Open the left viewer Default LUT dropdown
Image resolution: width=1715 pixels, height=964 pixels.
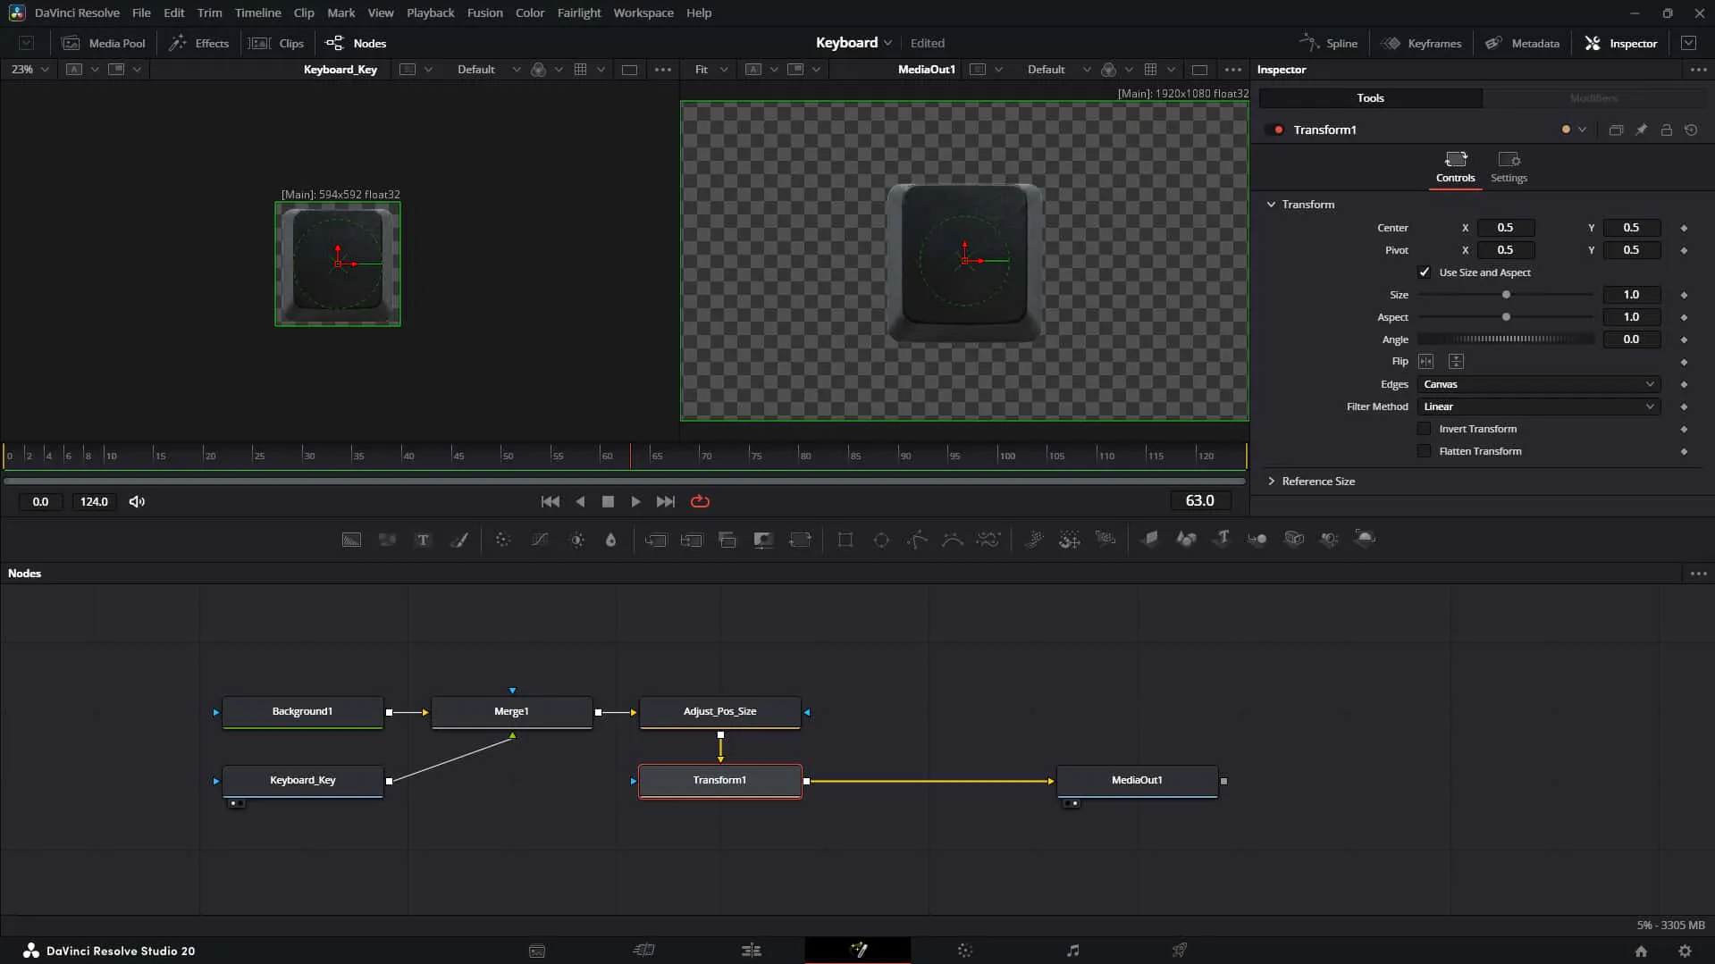point(488,70)
